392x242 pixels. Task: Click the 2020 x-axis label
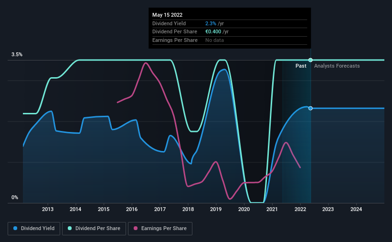[x=244, y=209]
